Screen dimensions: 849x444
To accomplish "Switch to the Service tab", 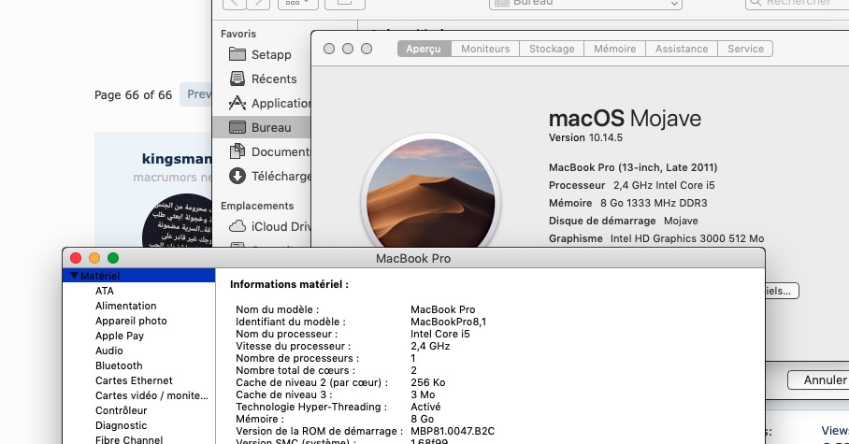I will tap(745, 49).
